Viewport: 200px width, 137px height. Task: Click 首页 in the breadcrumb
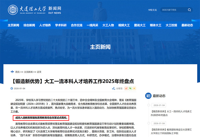(17, 72)
